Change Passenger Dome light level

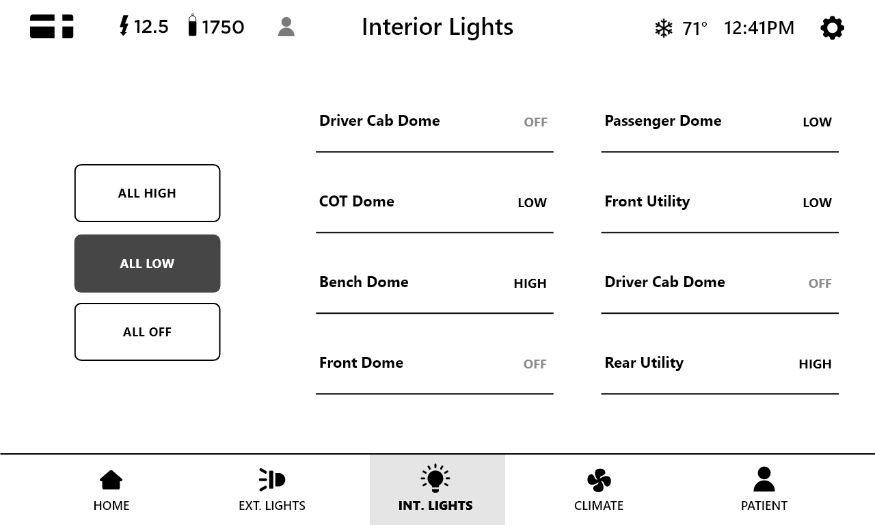[x=817, y=122]
